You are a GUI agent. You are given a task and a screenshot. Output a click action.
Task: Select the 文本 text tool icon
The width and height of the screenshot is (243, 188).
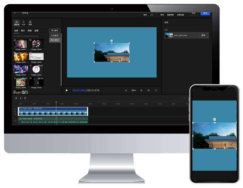pyautogui.click(x=23, y=23)
